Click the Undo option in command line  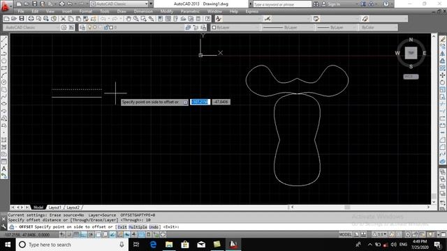tap(154, 227)
